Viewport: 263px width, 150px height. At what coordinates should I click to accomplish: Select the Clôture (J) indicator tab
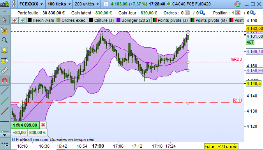101,20
